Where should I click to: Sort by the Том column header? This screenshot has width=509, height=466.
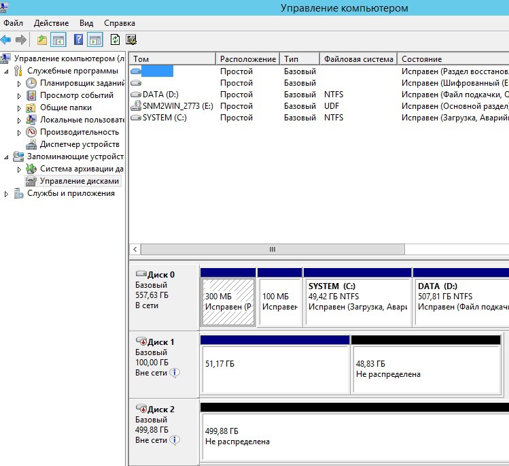pyautogui.click(x=173, y=59)
